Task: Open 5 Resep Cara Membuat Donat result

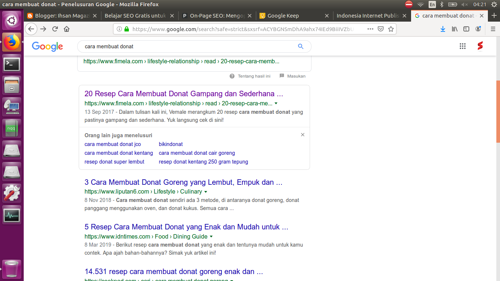Action: pos(186,227)
